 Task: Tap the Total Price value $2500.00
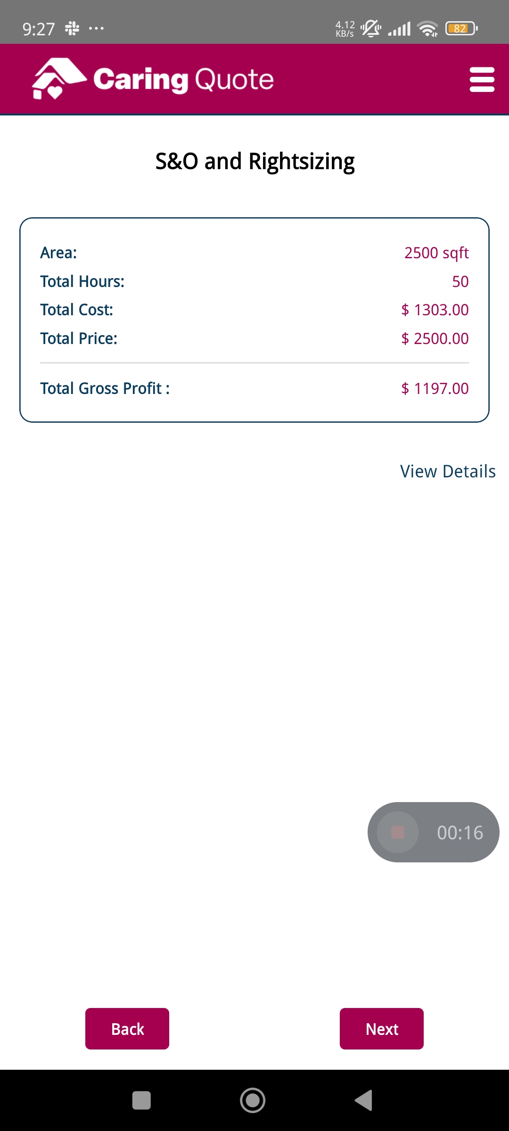click(x=435, y=338)
